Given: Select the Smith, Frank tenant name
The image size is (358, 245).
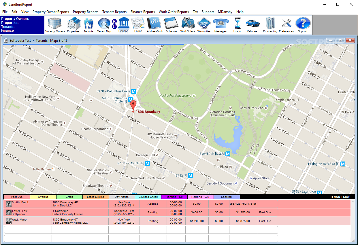Looking at the screenshot, I should [x=20, y=202].
